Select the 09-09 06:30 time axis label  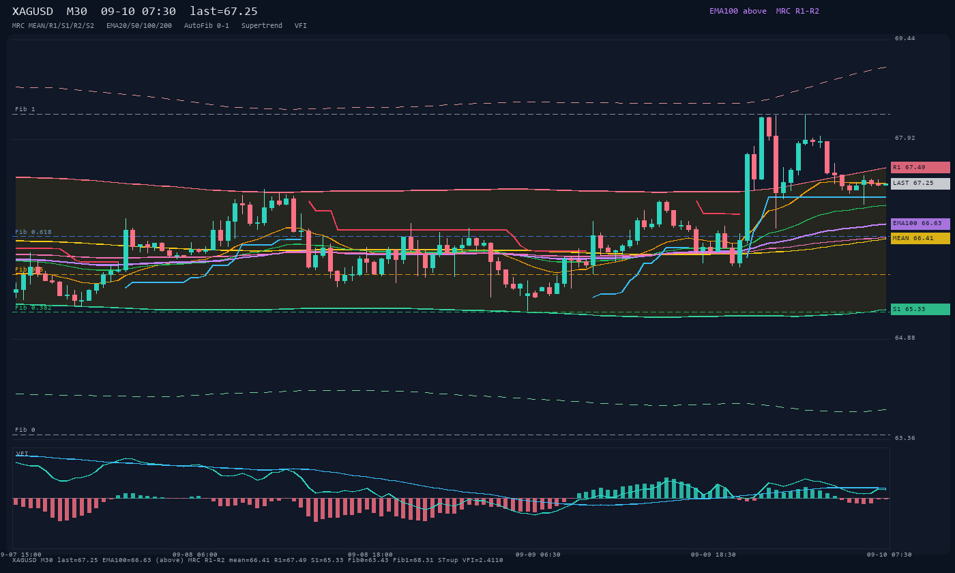tap(538, 555)
